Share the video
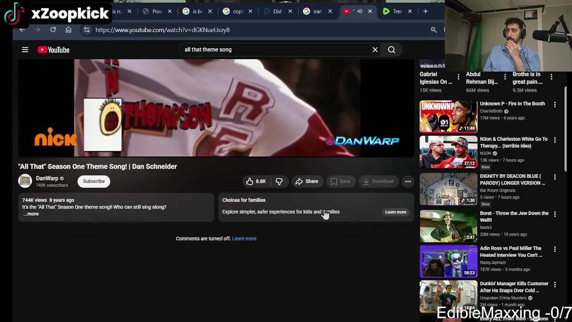This screenshot has height=322, width=572. (307, 181)
